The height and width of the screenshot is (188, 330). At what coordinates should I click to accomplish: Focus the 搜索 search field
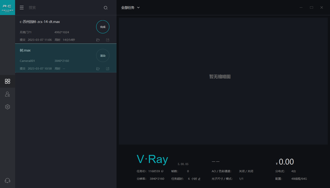(x=64, y=8)
